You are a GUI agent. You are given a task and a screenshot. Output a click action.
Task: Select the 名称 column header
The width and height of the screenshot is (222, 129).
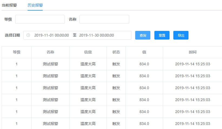50,52
